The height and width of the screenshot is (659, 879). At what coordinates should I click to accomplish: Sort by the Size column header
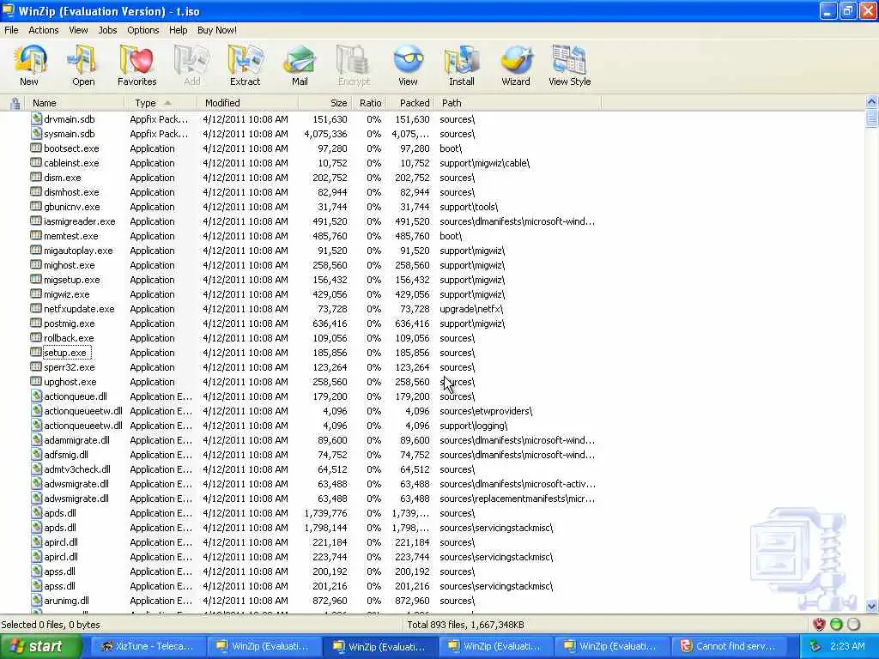325,103
